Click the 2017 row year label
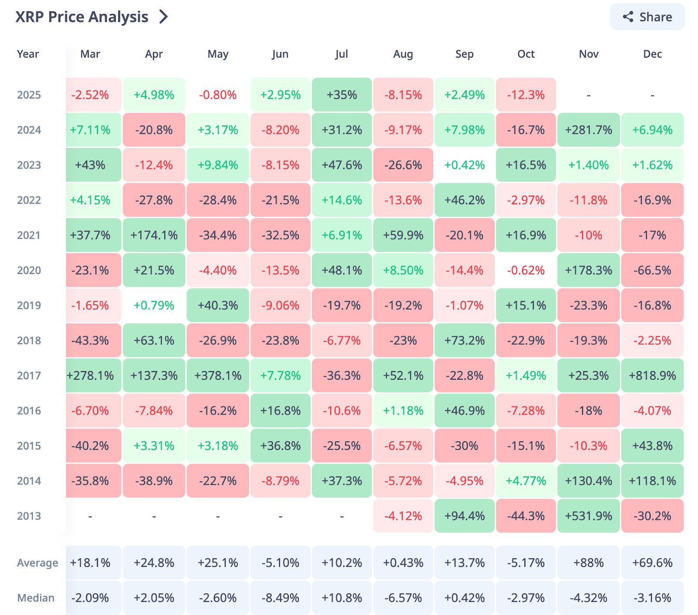This screenshot has height=615, width=698. click(x=29, y=375)
